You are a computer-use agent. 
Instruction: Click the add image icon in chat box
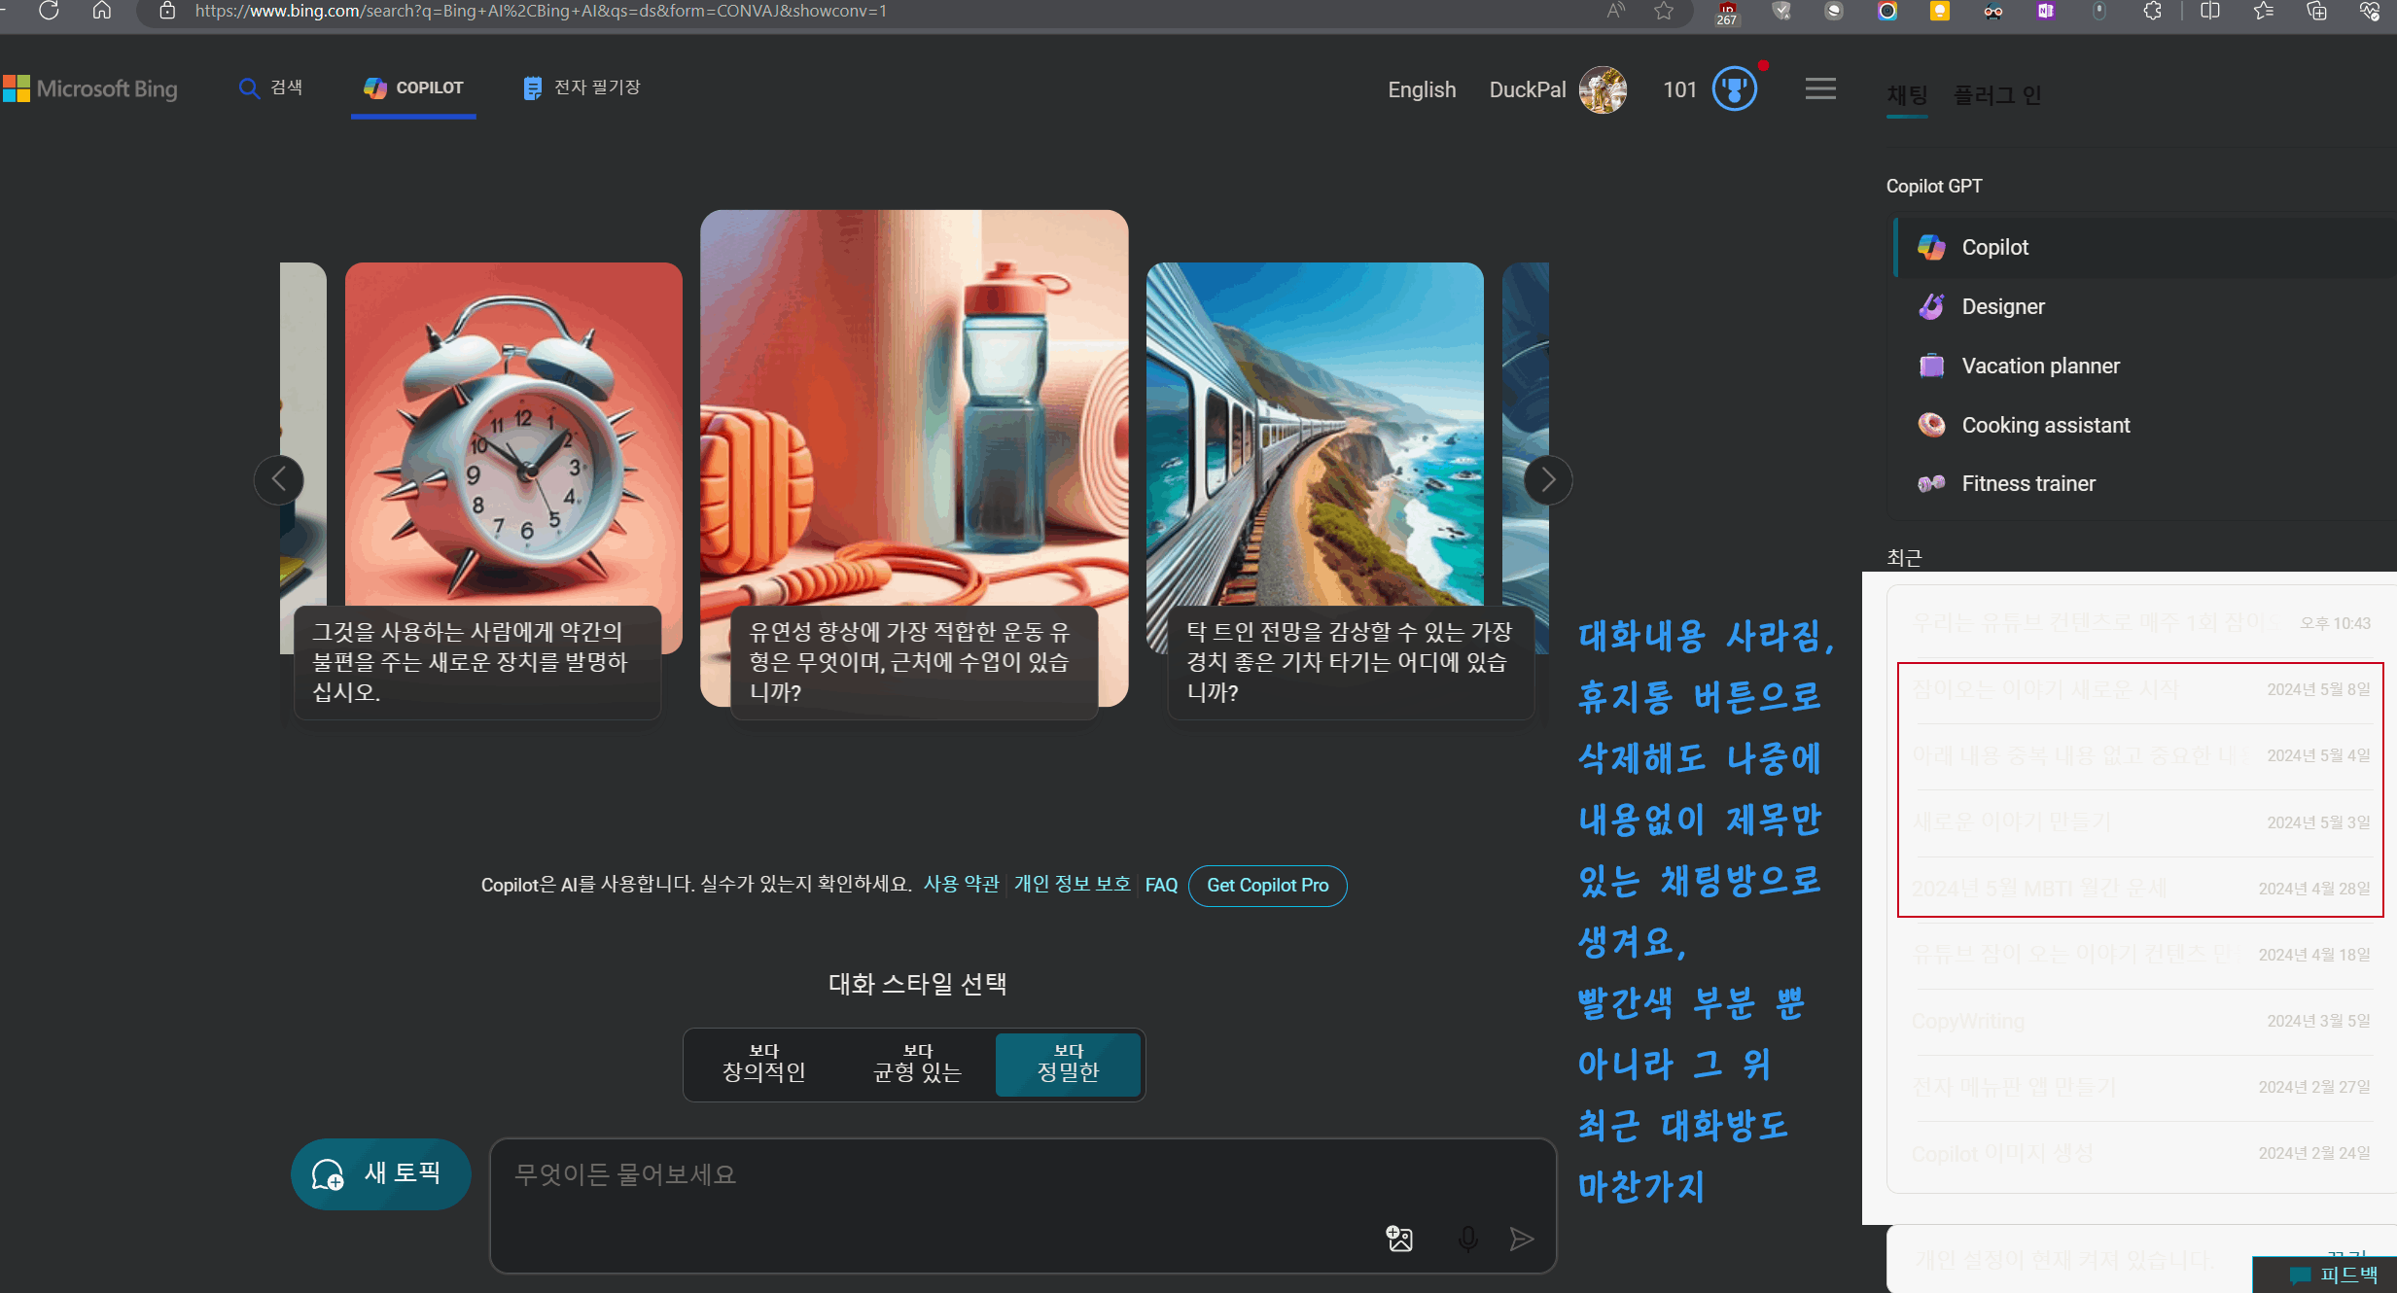click(1399, 1239)
